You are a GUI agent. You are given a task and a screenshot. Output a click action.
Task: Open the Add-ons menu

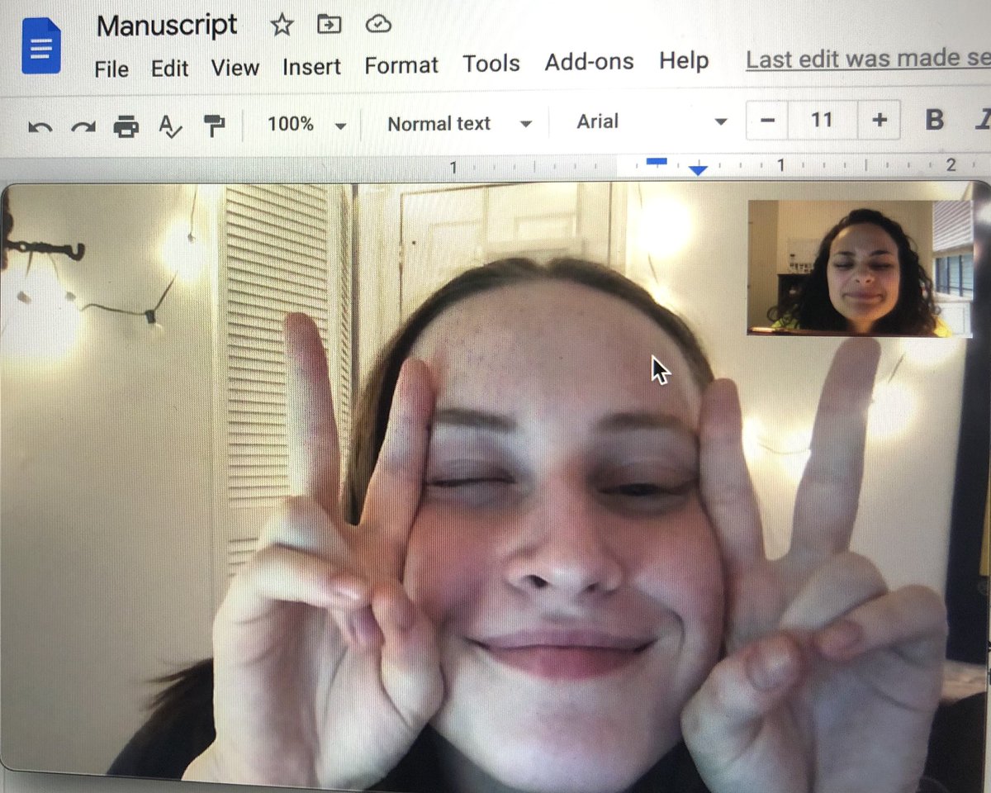(x=590, y=62)
